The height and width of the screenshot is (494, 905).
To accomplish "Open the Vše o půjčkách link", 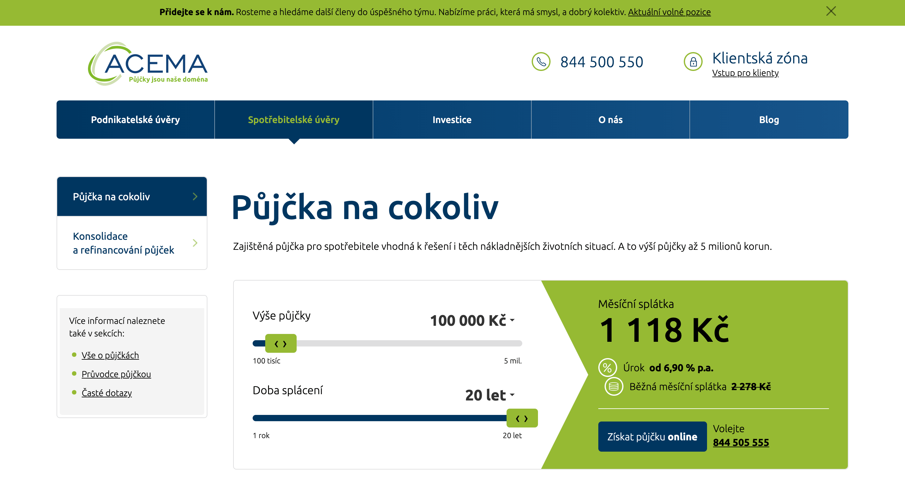I will (x=110, y=355).
